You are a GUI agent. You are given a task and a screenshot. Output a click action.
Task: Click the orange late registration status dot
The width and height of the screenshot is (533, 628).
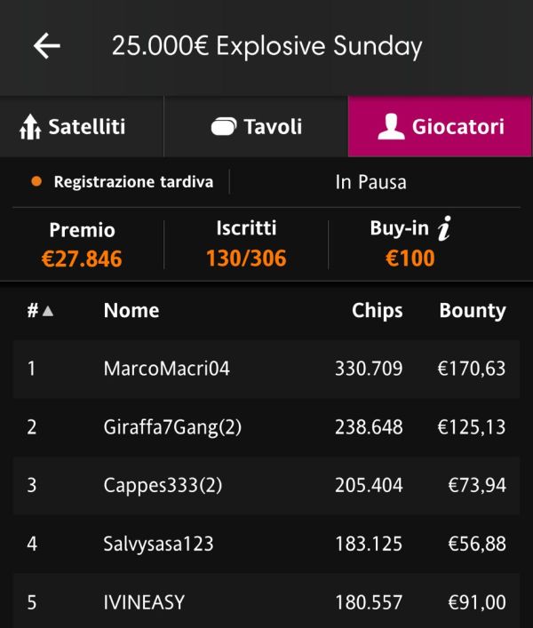[36, 181]
